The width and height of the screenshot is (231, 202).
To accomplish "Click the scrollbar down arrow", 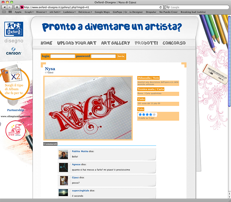I will [229, 197].
